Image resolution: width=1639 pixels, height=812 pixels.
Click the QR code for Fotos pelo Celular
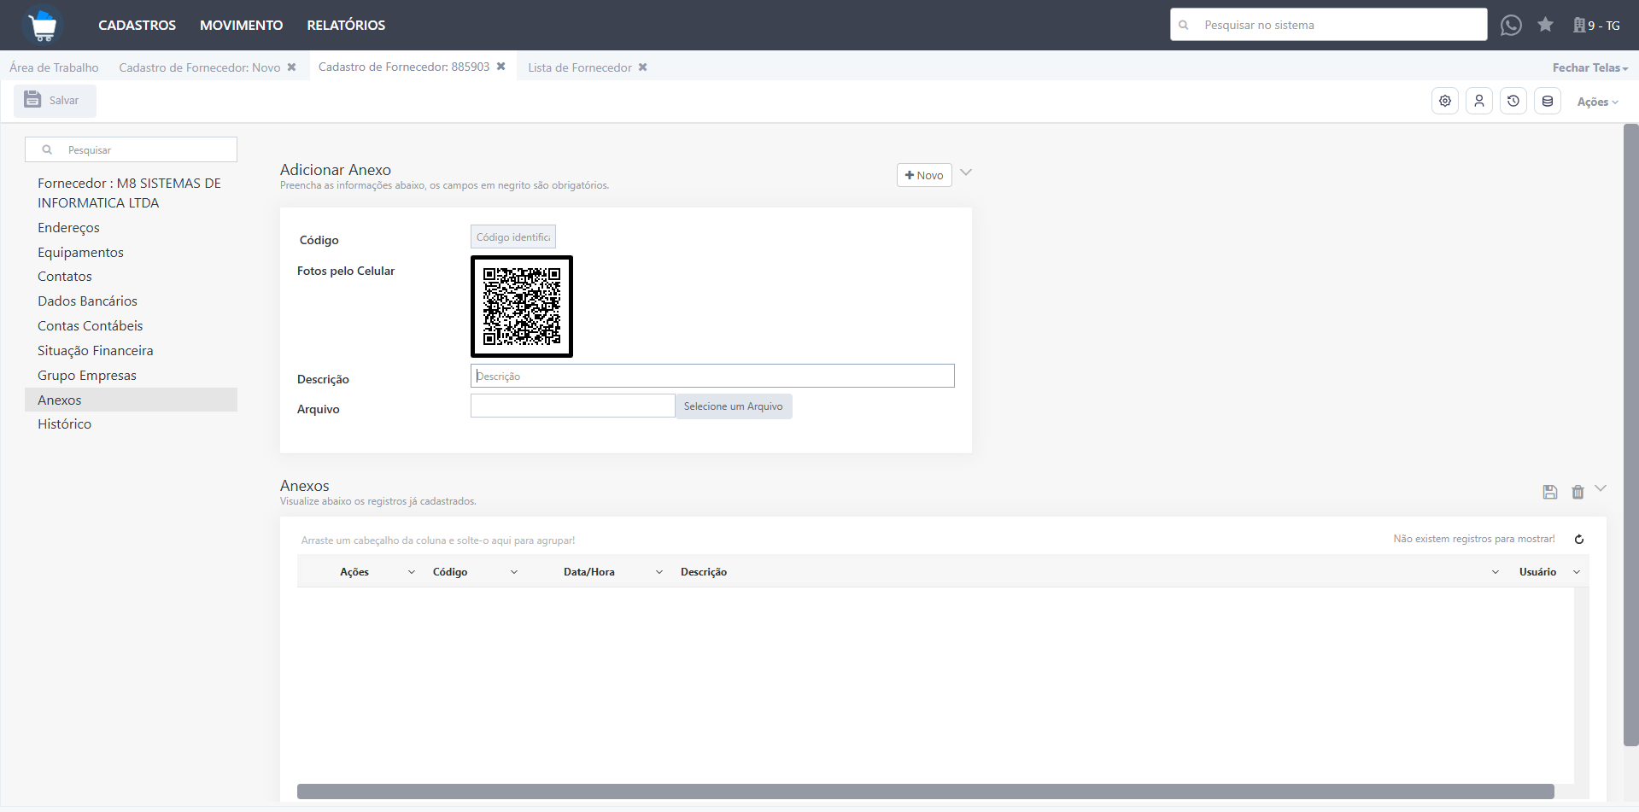click(522, 307)
